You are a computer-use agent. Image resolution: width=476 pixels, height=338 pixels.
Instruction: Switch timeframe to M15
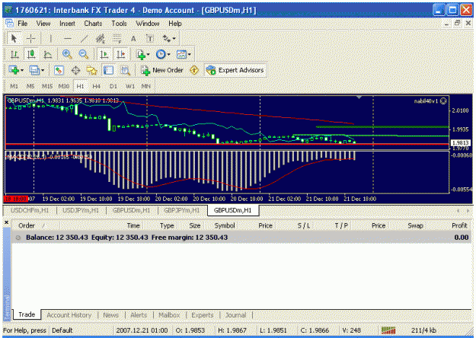[x=47, y=86]
